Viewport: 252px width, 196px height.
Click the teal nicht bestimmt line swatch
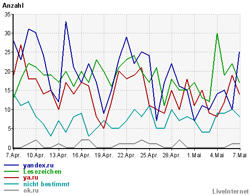(x=11, y=184)
